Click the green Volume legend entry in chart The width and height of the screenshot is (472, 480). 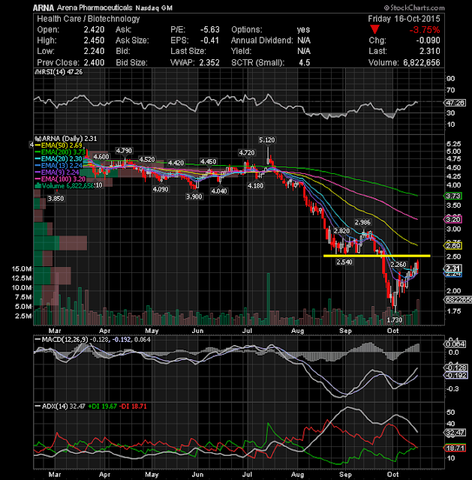pos(65,186)
